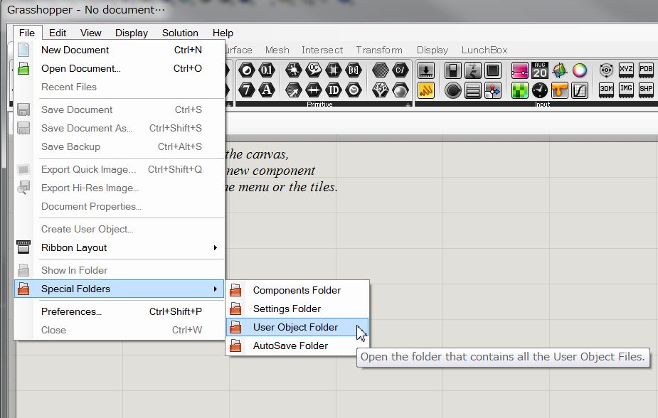Expand the Ribbon Layout submenu arrow
This screenshot has width=658, height=418.
216,248
